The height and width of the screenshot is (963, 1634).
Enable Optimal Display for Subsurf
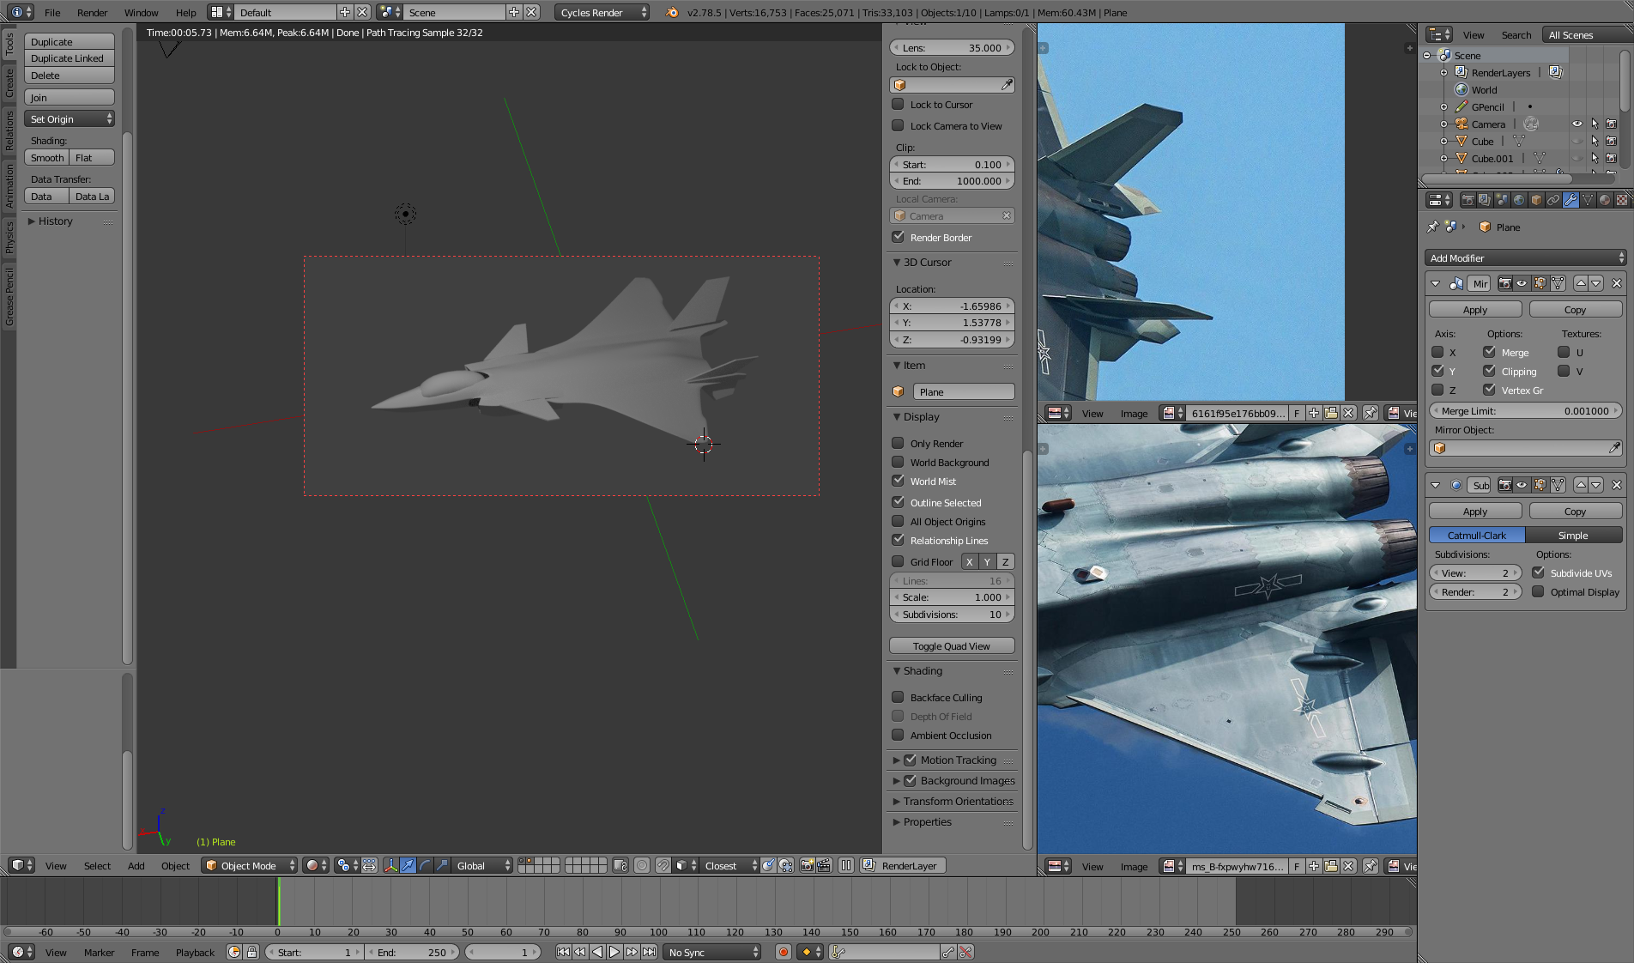tap(1538, 591)
